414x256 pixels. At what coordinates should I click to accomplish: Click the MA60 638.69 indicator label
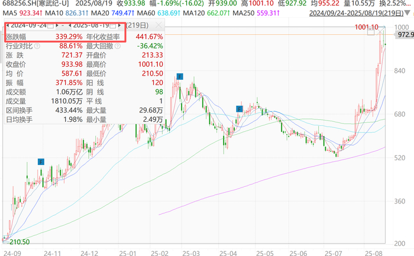pos(159,13)
